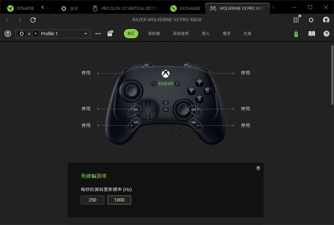Viewport: 334px width, 225px height.
Task: Open the Razer modules grid icon
Action: pos(296,20)
